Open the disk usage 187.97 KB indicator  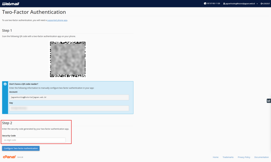[212, 3]
